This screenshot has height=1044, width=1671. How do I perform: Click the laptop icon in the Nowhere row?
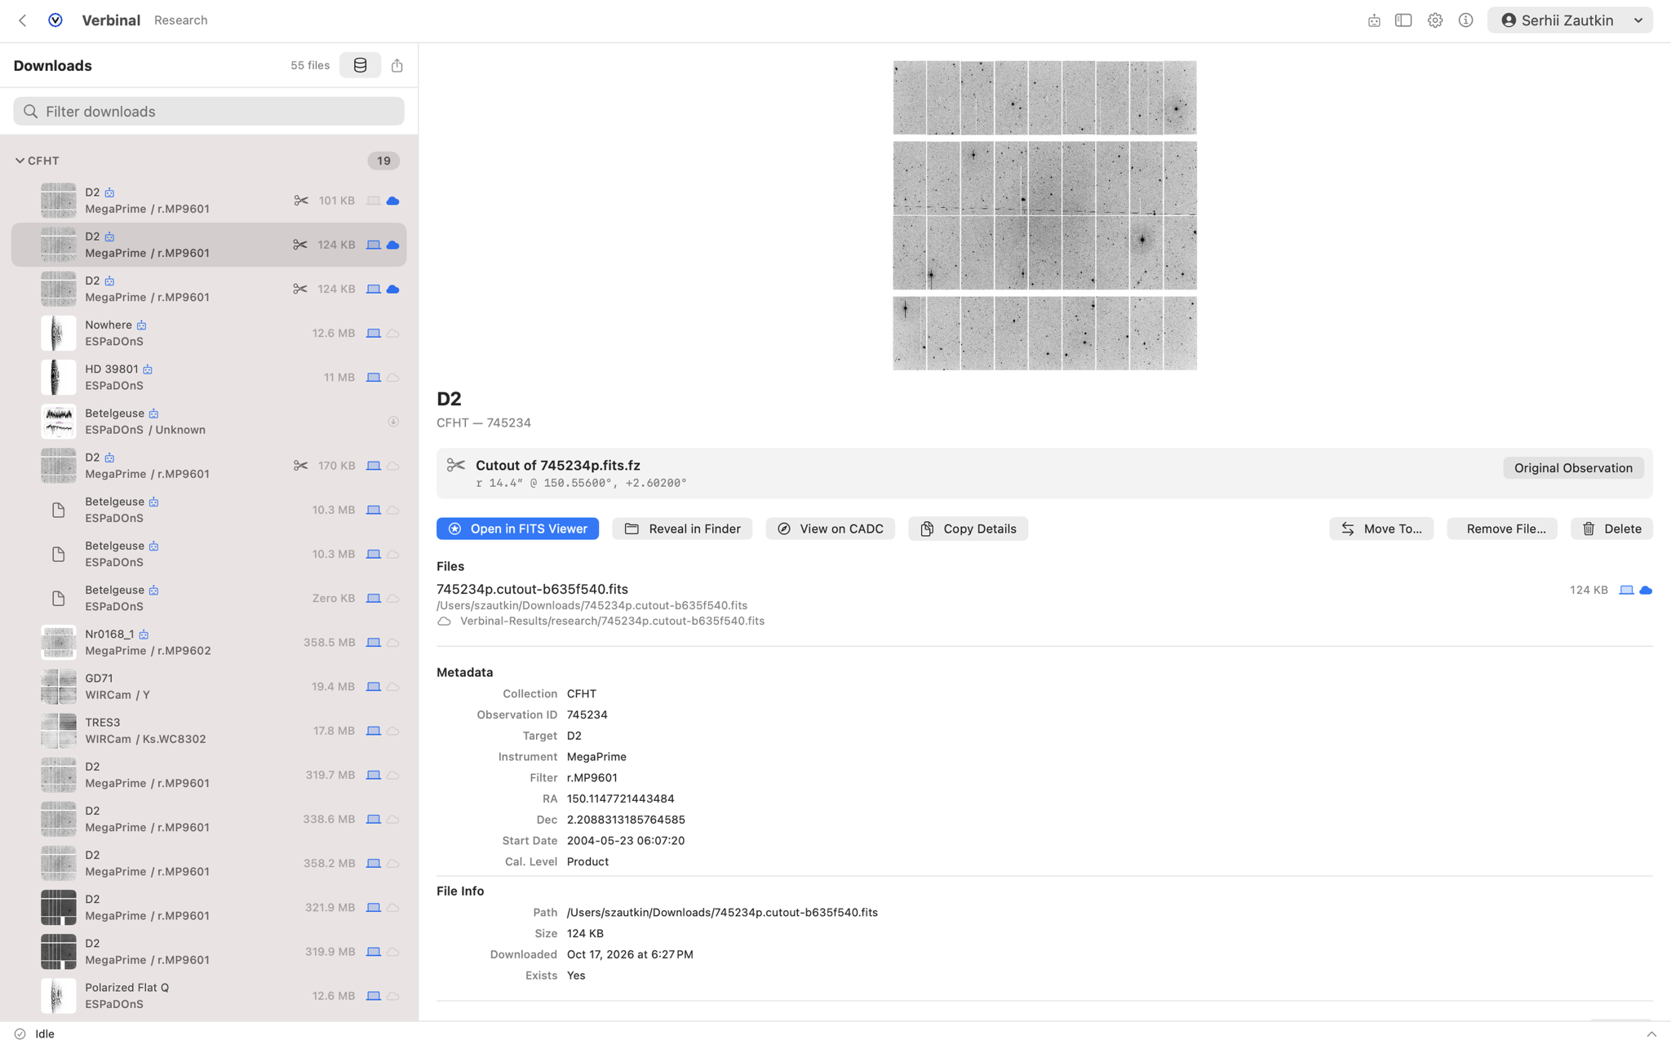373,334
